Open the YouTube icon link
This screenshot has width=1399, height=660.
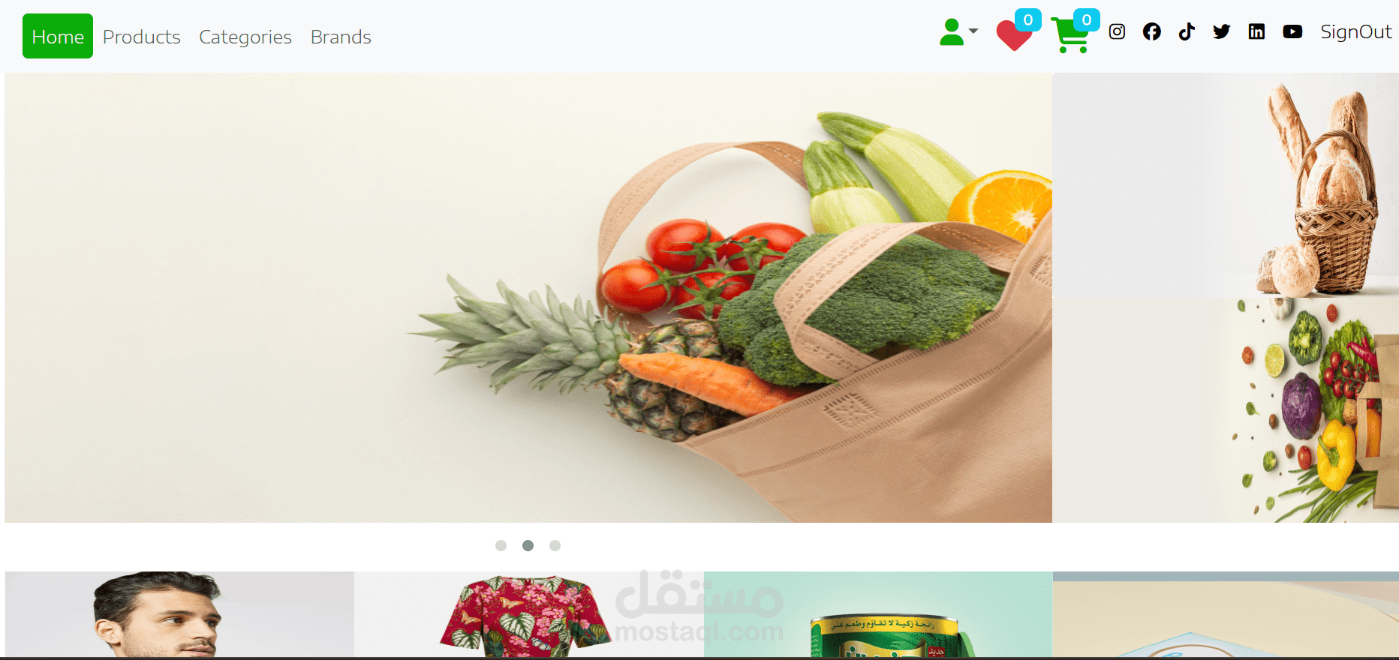tap(1292, 31)
